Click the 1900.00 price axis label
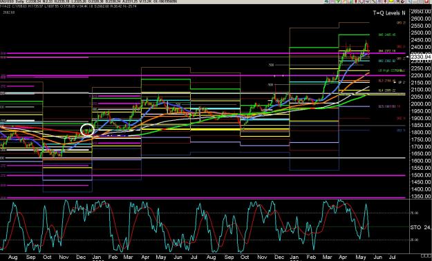 (420, 118)
